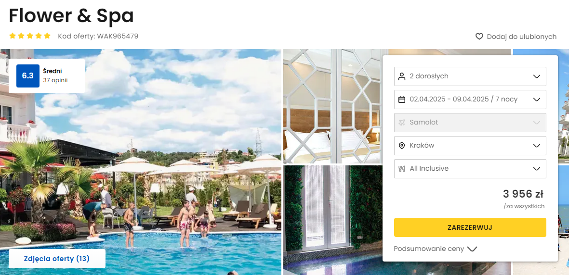Click the blue 6.3 rating badge

pos(28,76)
